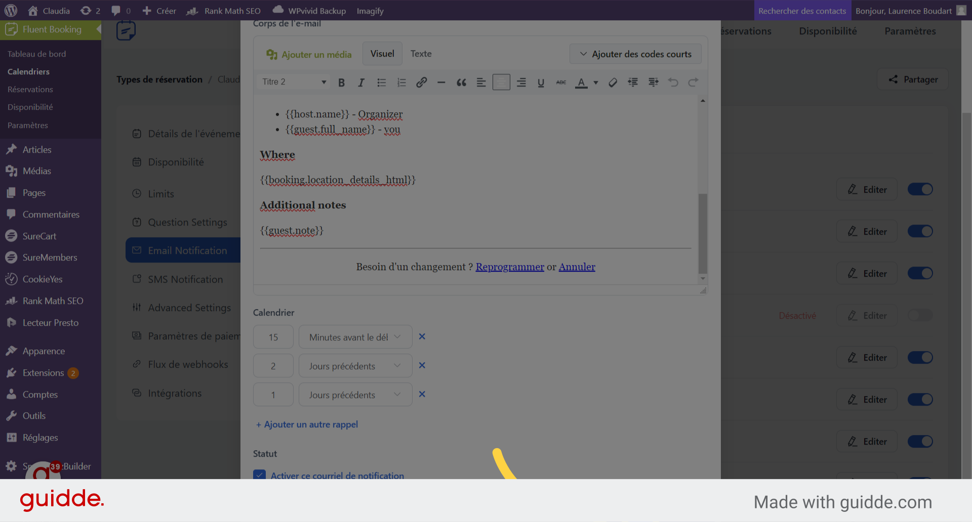Click the Undo arrow icon
The height and width of the screenshot is (522, 972).
[673, 82]
